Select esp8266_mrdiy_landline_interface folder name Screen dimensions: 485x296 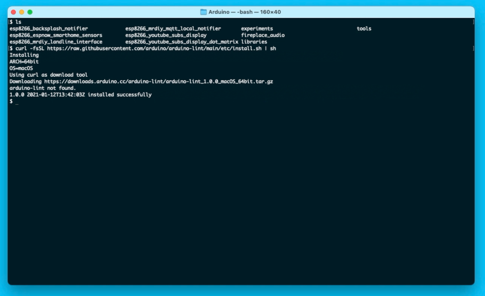coord(56,42)
